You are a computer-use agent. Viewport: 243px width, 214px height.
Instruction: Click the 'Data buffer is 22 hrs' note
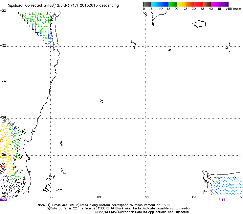click(67, 208)
